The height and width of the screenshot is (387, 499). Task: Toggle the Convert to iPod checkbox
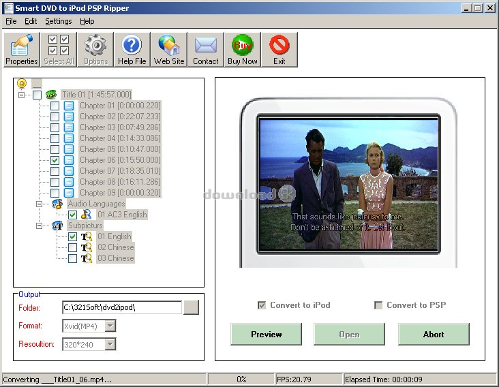point(262,305)
